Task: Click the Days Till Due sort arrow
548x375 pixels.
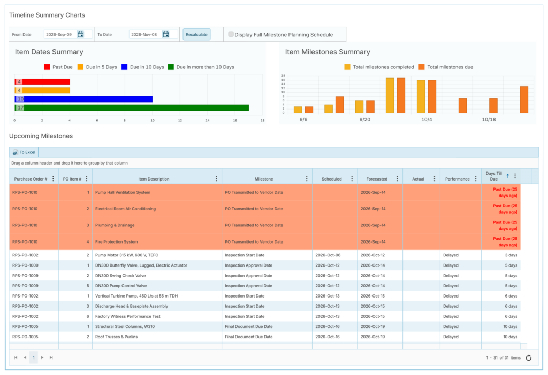Action: tap(507, 176)
